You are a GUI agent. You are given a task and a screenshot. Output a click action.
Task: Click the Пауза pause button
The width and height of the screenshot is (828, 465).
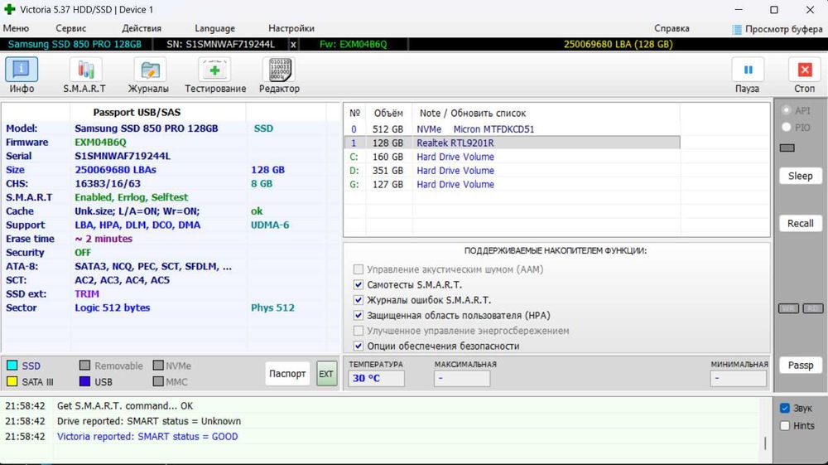pyautogui.click(x=747, y=75)
